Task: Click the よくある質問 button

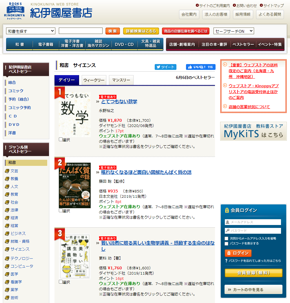Action: 270,14
